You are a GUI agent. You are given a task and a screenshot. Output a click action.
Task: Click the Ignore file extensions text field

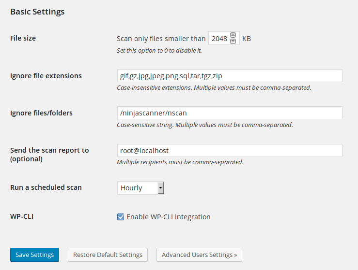(230, 76)
